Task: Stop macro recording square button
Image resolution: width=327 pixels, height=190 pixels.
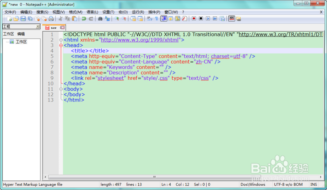Action: tap(201, 19)
